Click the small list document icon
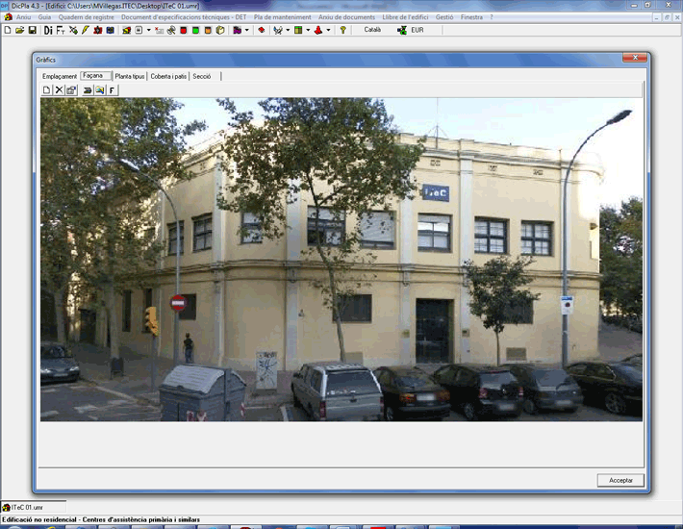 click(x=139, y=30)
